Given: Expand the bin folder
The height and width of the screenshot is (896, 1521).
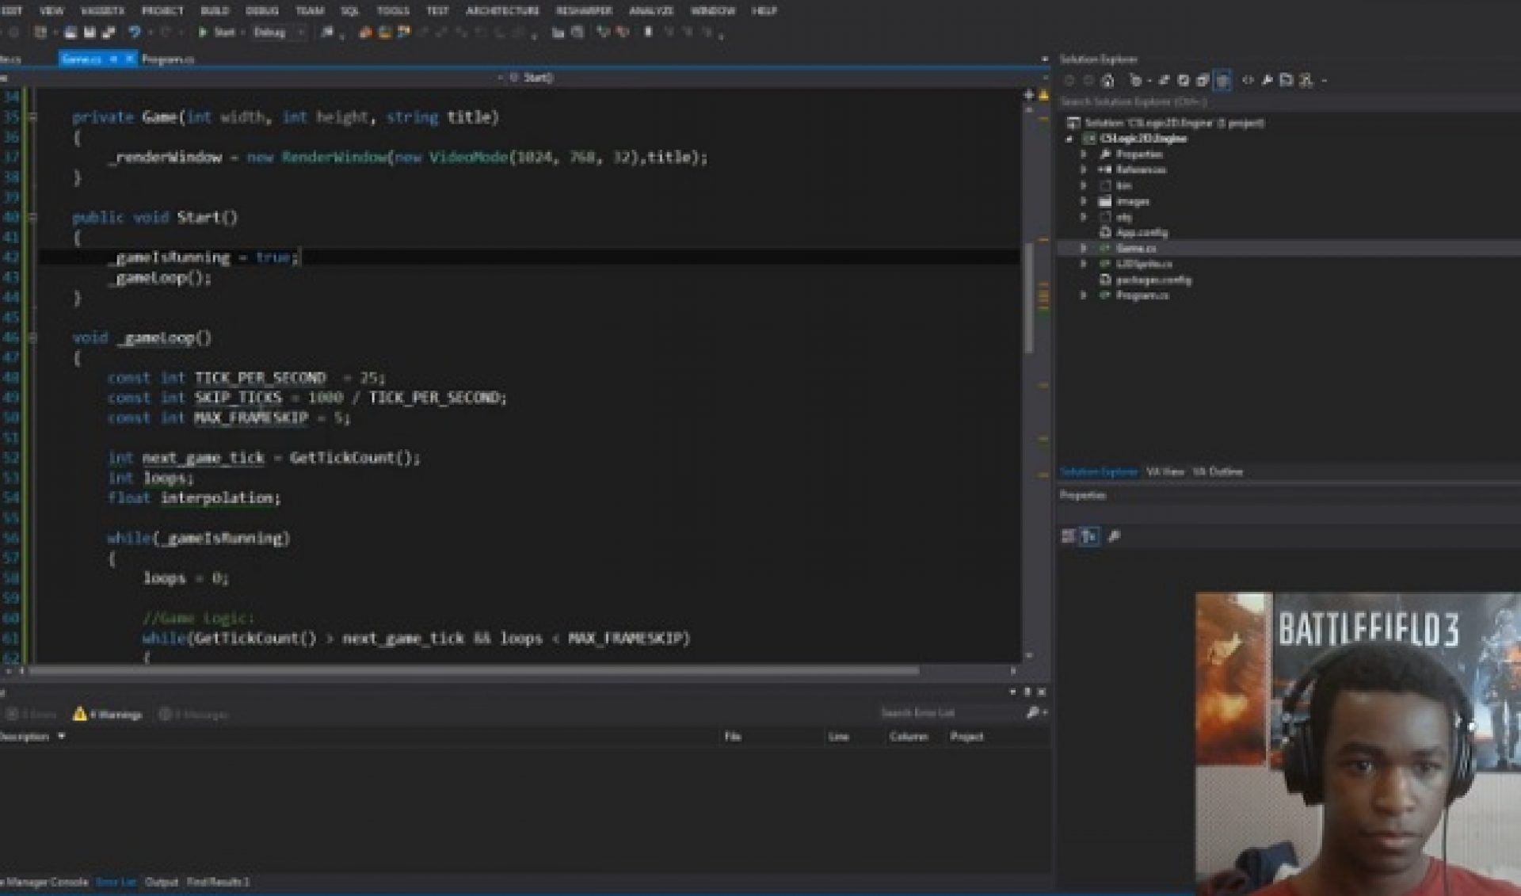Looking at the screenshot, I should (1084, 185).
